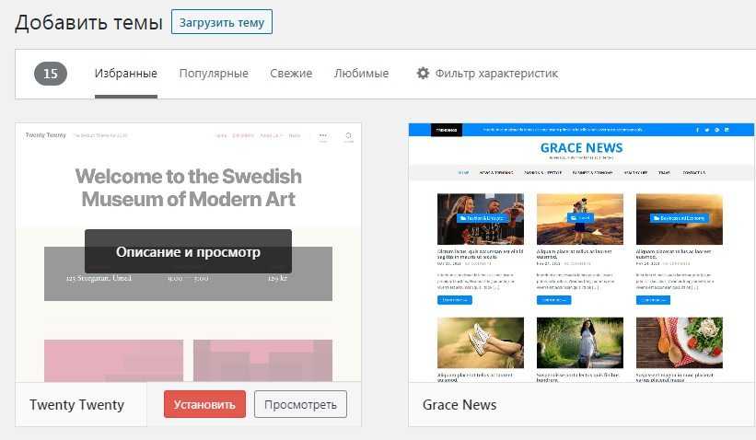Click the Facebook icon in Grace News preview
This screenshot has height=440, width=756.
click(697, 130)
